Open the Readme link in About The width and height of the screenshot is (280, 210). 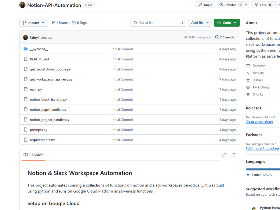pyautogui.click(x=256, y=66)
